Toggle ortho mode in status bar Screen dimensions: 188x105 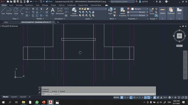(131, 97)
